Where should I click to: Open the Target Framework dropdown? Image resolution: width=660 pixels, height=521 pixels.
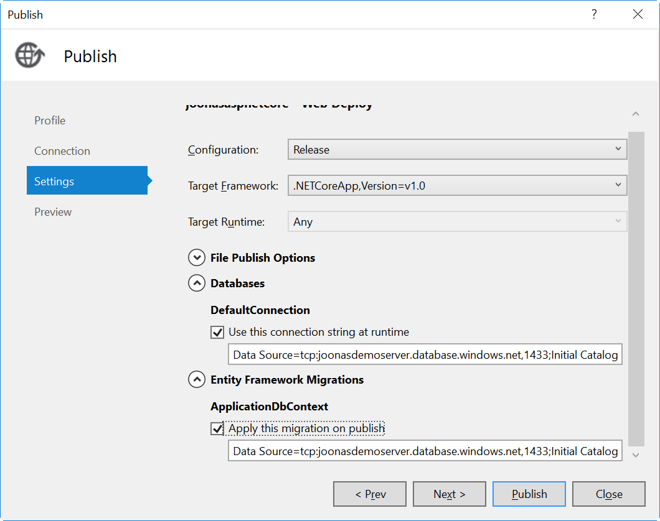coord(457,185)
